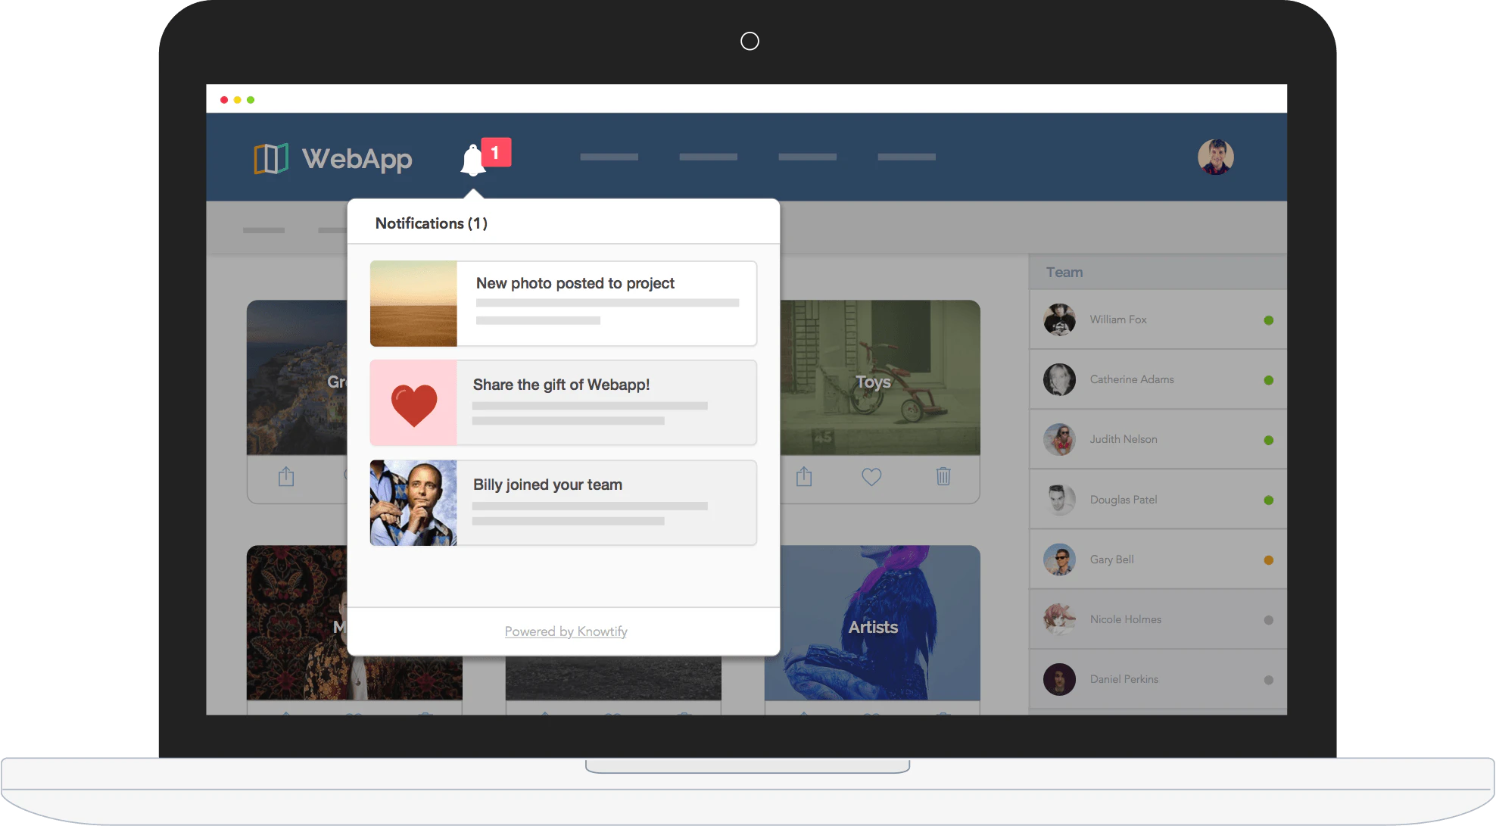Click the share icon under Toys card
The height and width of the screenshot is (826, 1496).
pyautogui.click(x=804, y=477)
